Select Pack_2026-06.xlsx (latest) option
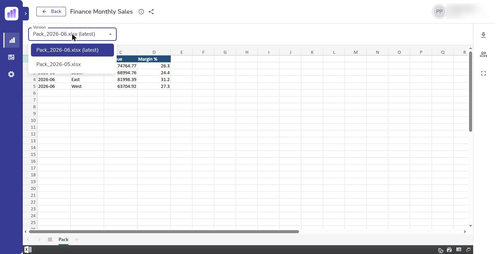500x254 pixels. [x=72, y=50]
